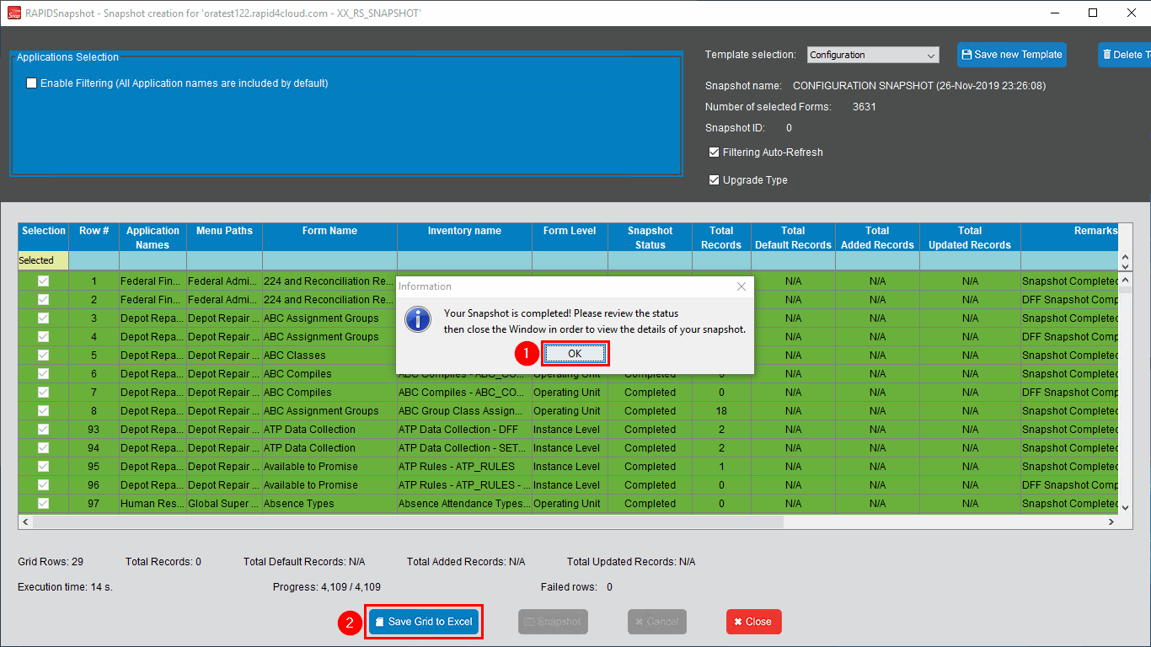Image resolution: width=1151 pixels, height=647 pixels.
Task: Click Save Grid to Excel button
Action: click(424, 622)
